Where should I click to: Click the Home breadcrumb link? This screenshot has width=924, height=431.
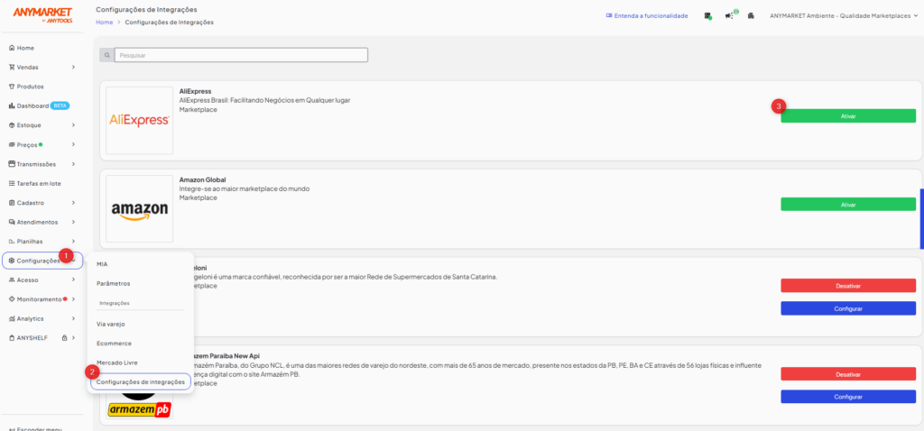click(104, 22)
